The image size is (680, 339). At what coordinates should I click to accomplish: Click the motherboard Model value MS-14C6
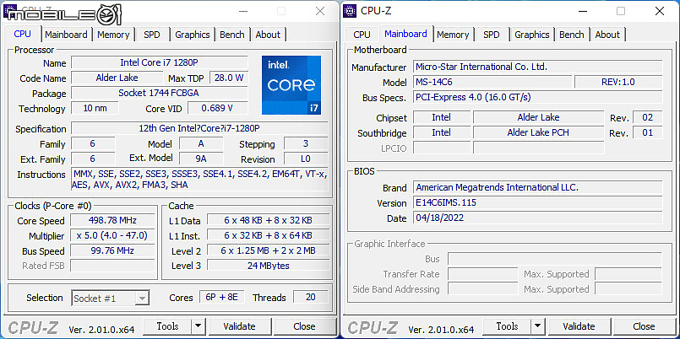tap(492, 82)
